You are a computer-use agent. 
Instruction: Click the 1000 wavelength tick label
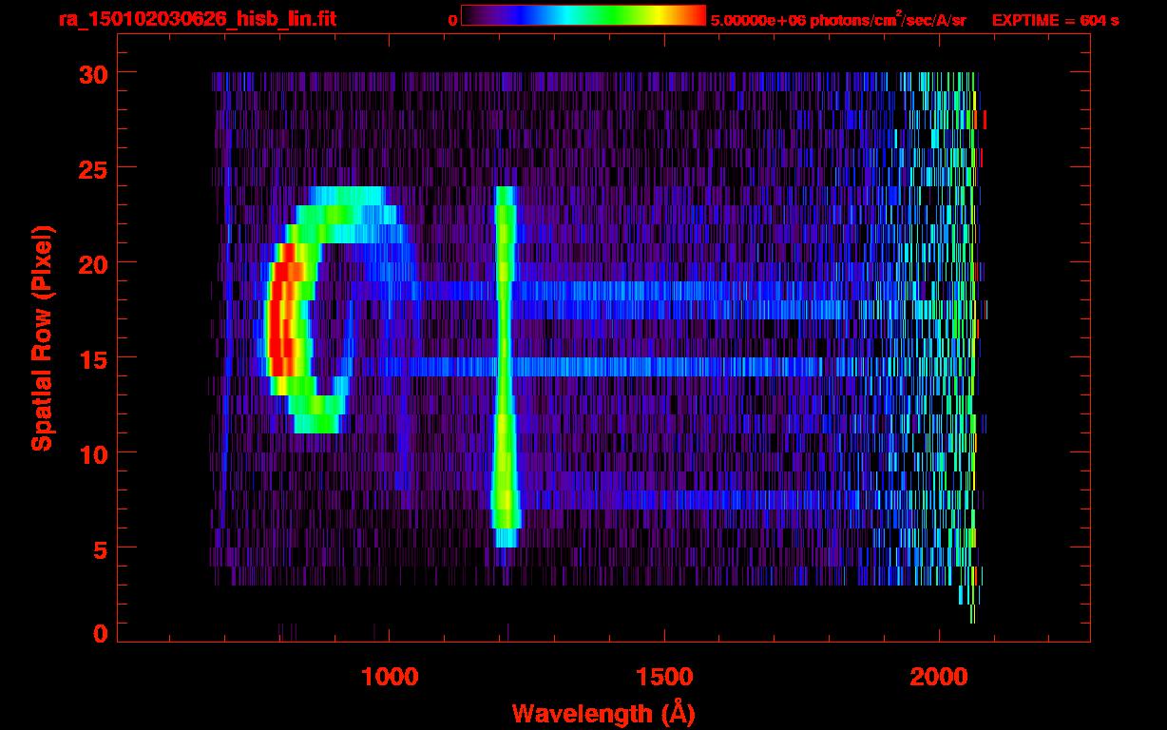(389, 676)
